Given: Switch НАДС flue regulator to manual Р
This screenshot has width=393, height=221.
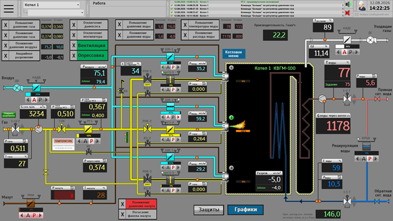Looking at the screenshot, I should (351, 52).
